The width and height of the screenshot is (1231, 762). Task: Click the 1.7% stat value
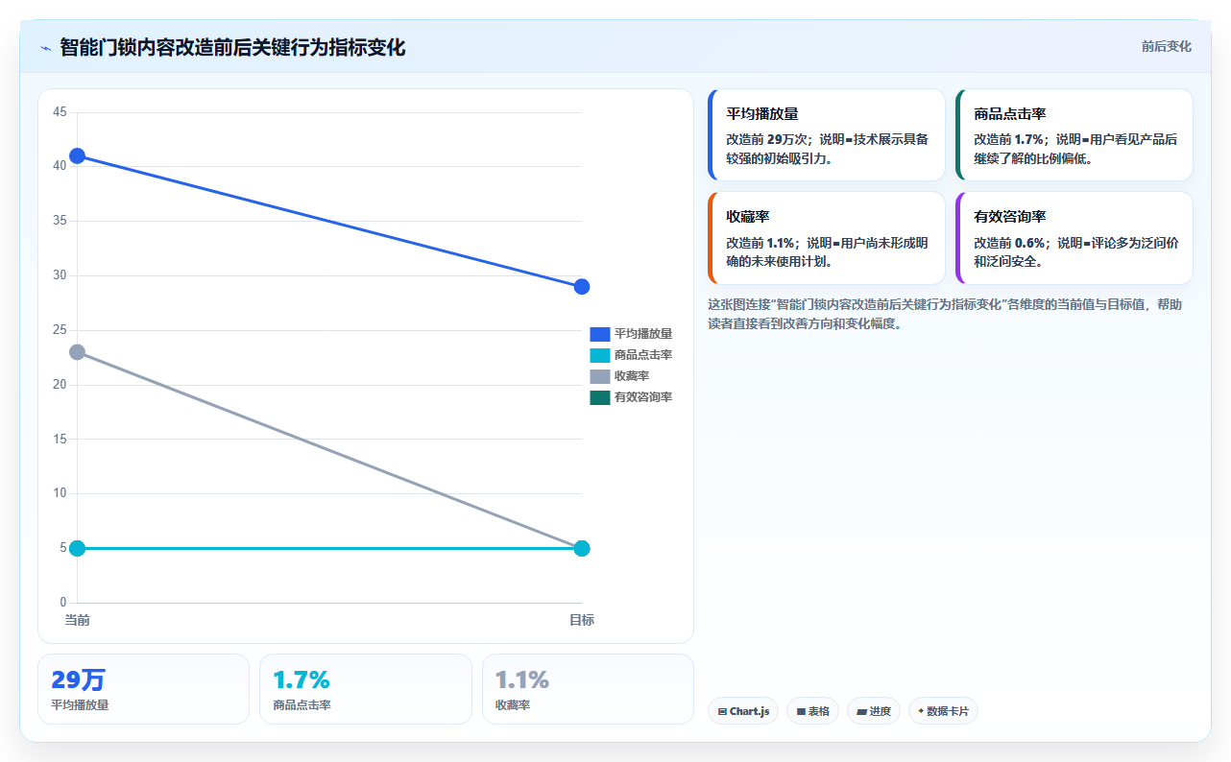pyautogui.click(x=302, y=679)
